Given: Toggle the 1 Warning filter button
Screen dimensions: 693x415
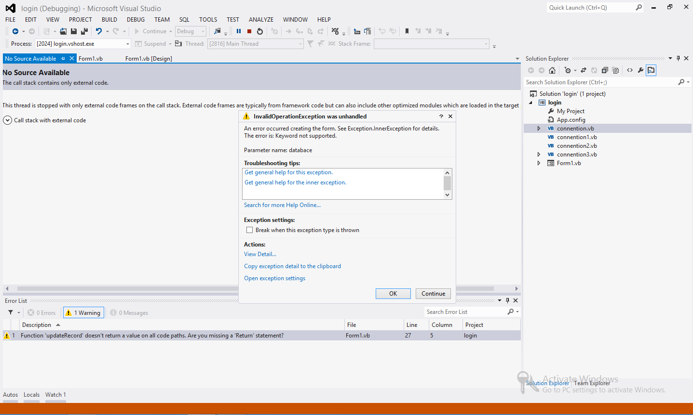Looking at the screenshot, I should point(83,313).
